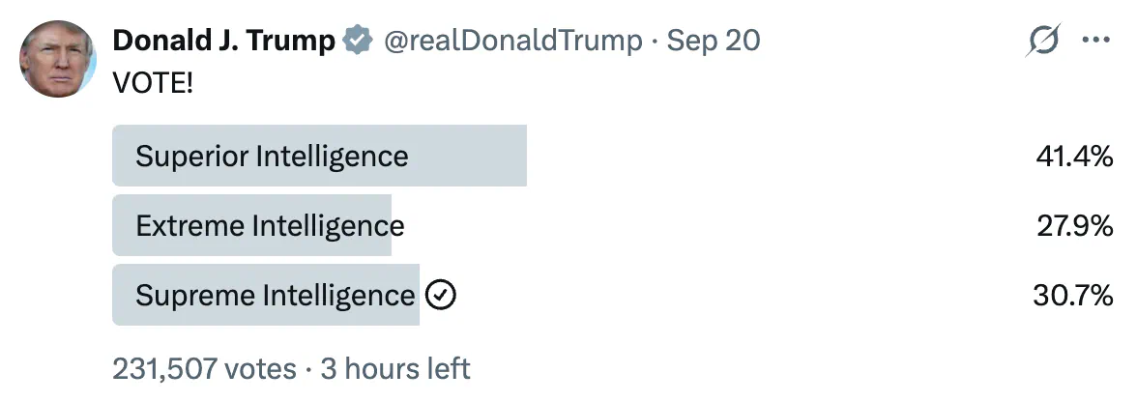Open the profile avatar picture
Screen dimensions: 1137x402
(58, 59)
